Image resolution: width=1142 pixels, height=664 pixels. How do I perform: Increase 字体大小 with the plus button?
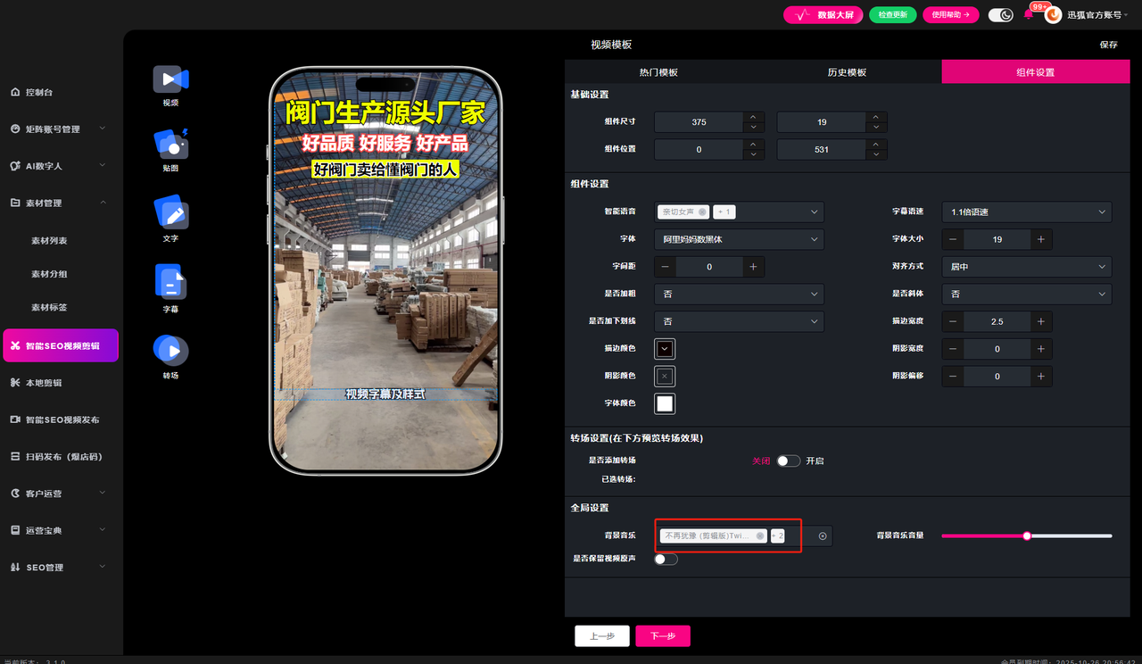1040,239
